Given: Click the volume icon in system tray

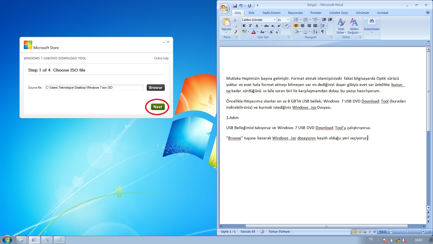Looking at the screenshot, I should 404,240.
